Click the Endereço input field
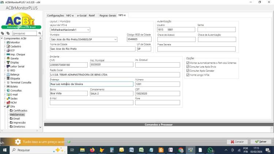The height and width of the screenshot is (154, 274). pyautogui.click(x=91, y=84)
